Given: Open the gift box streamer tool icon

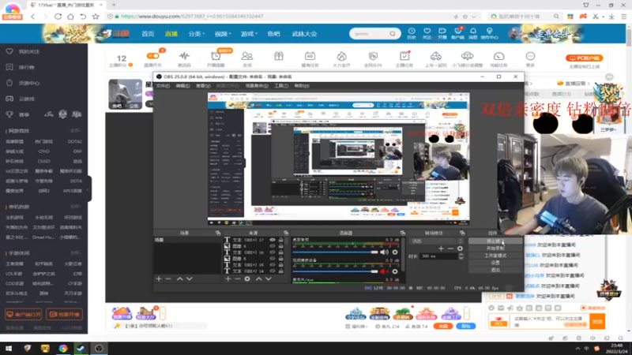Looking at the screenshot, I should coord(279,56).
